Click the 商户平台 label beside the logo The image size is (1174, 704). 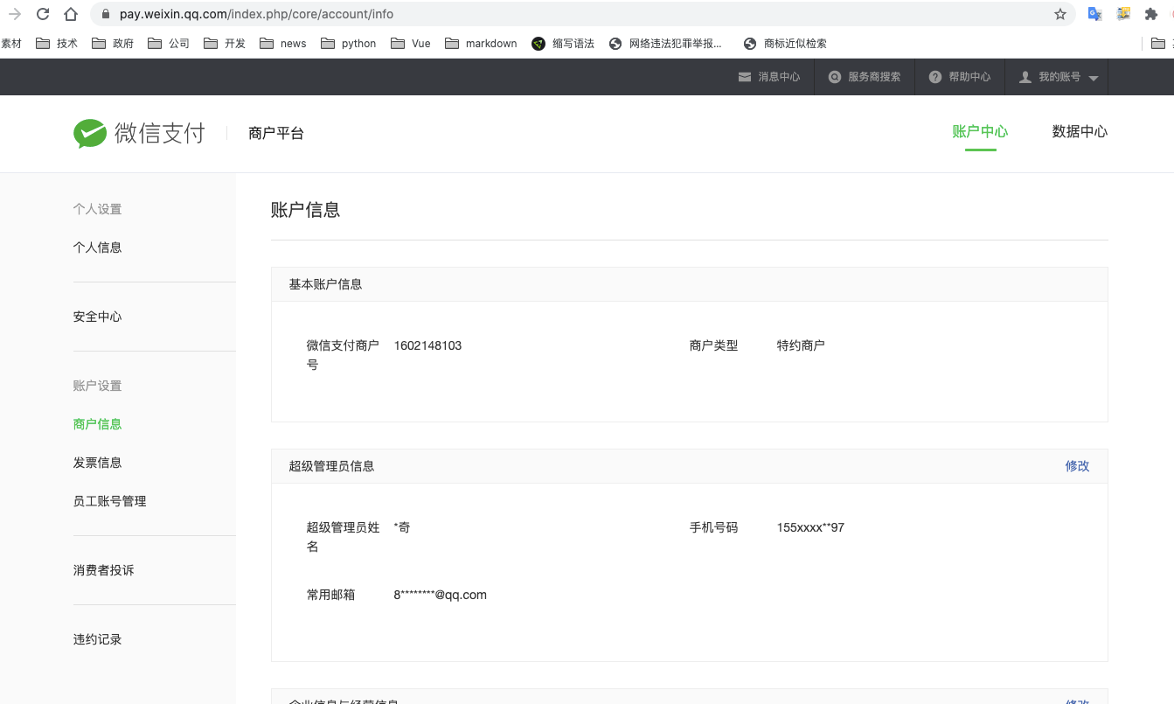tap(276, 133)
